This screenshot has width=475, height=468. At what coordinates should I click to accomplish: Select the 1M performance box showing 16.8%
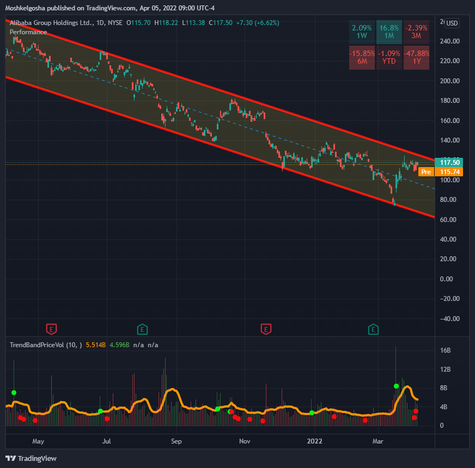point(389,32)
